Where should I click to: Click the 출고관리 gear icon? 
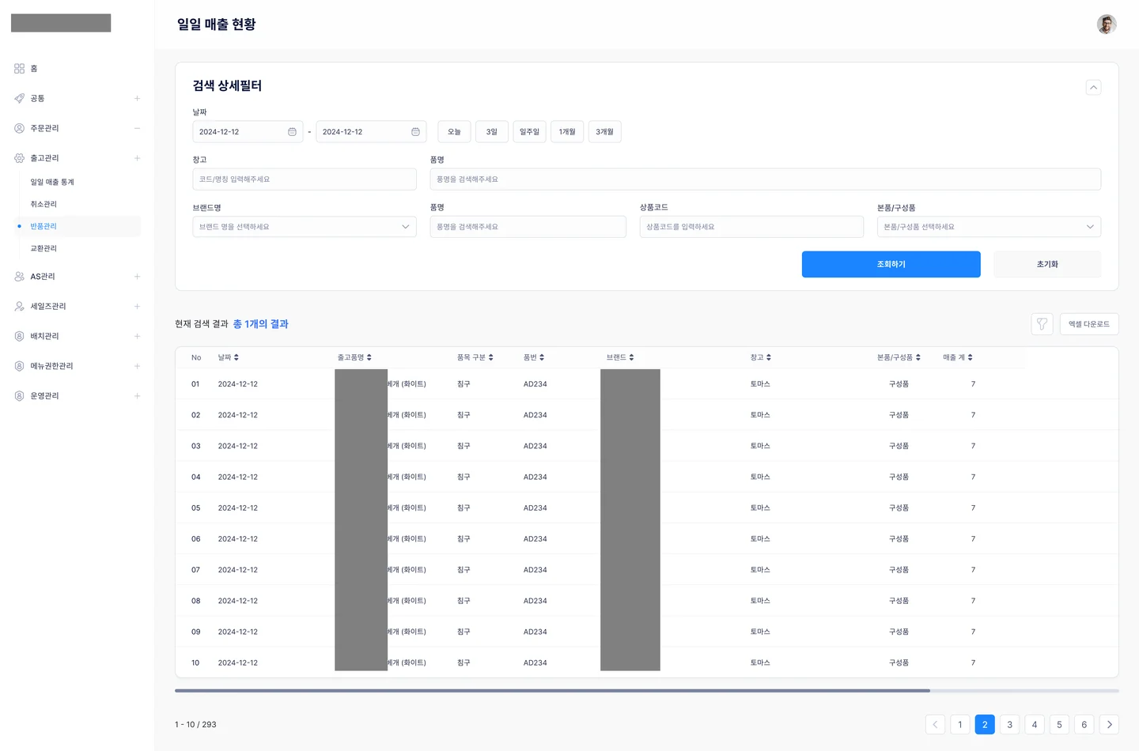(19, 158)
